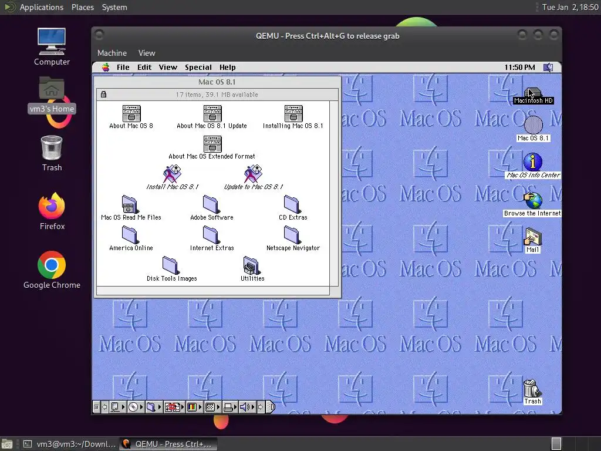Select the Utilities folder
This screenshot has height=451, width=601.
click(x=252, y=269)
